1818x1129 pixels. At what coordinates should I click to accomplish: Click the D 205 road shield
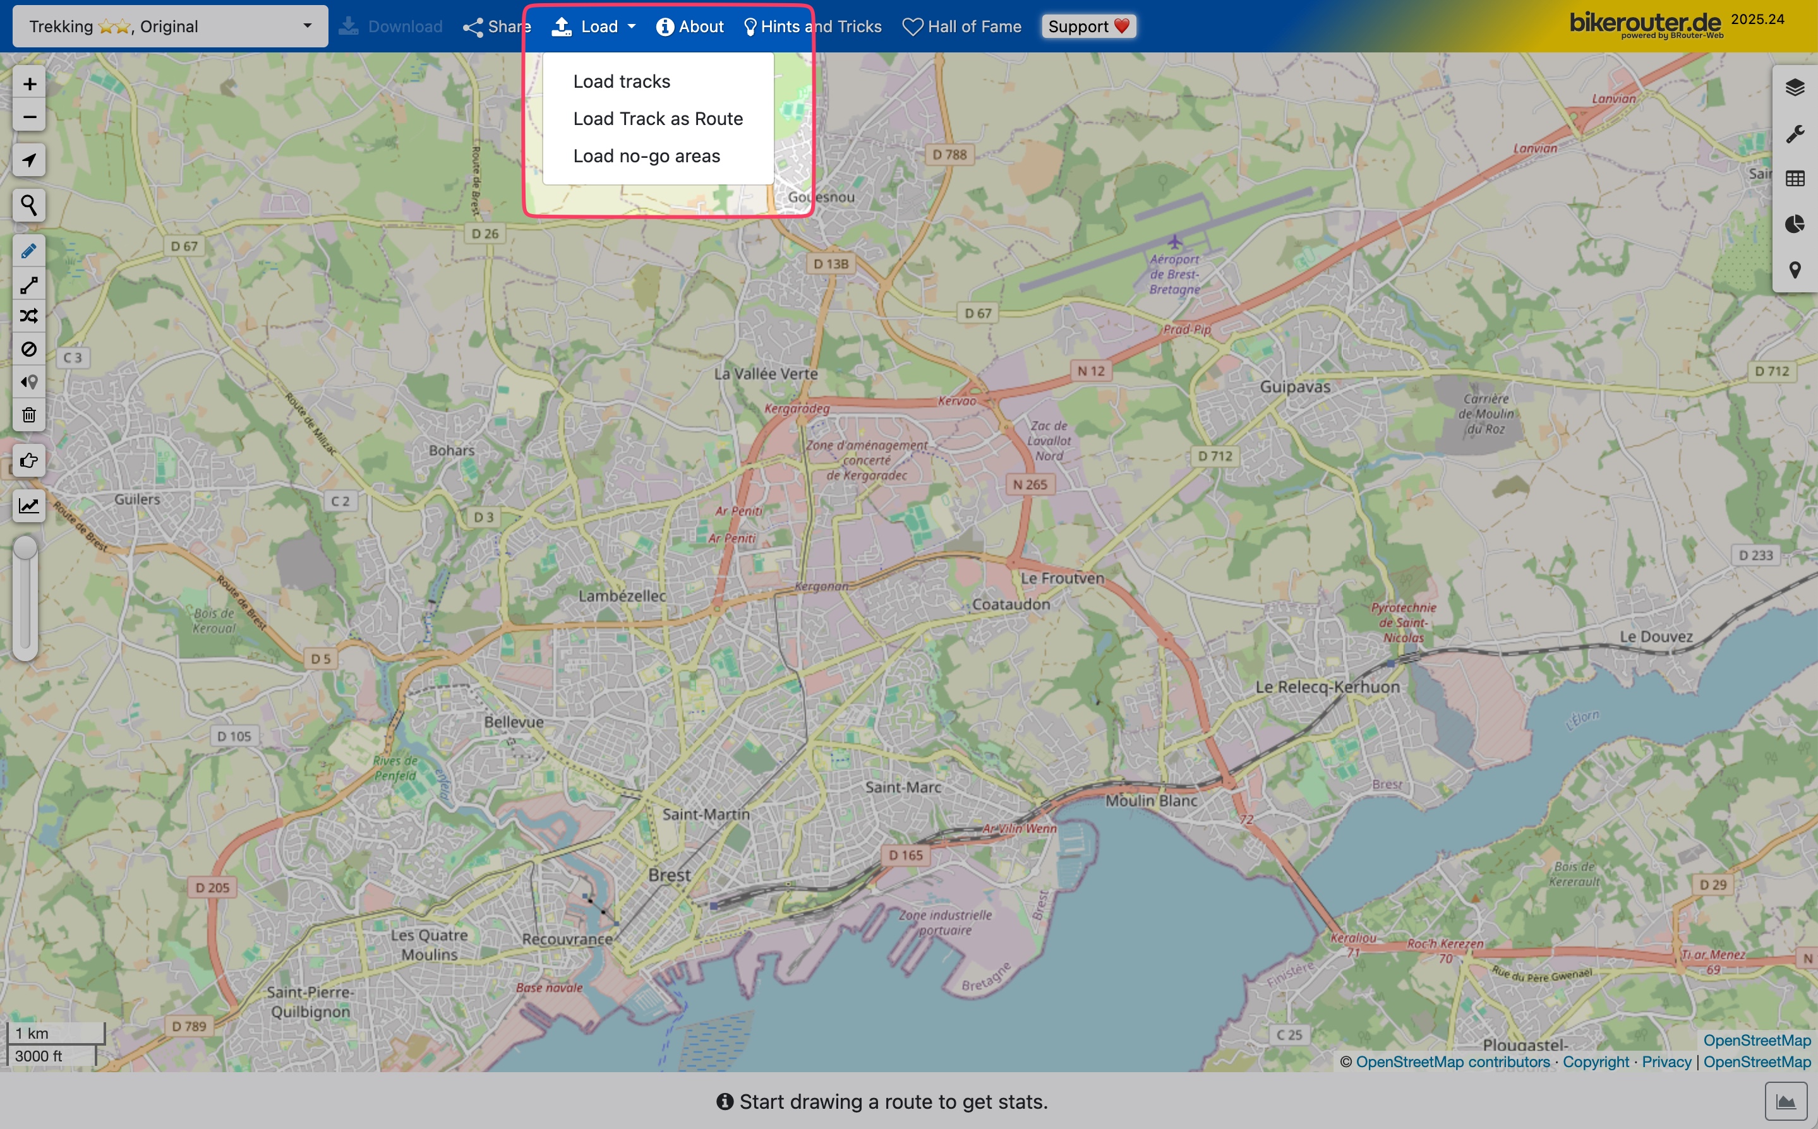click(212, 888)
